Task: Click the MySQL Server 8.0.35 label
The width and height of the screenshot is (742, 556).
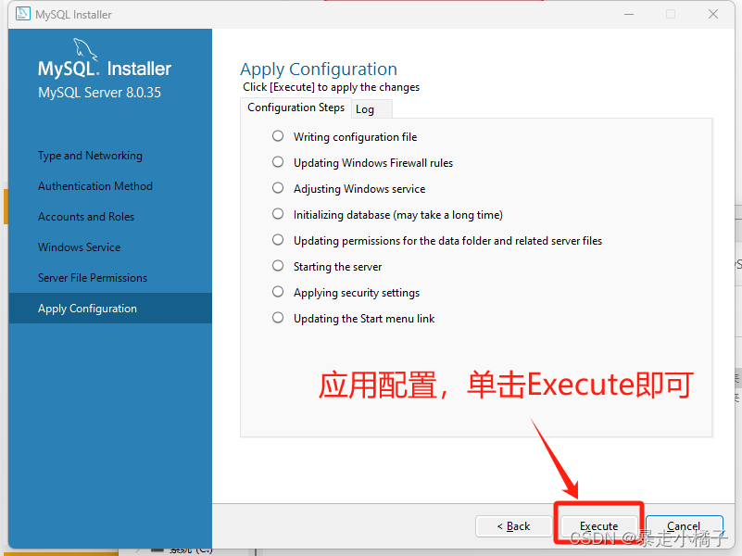Action: pyautogui.click(x=99, y=93)
